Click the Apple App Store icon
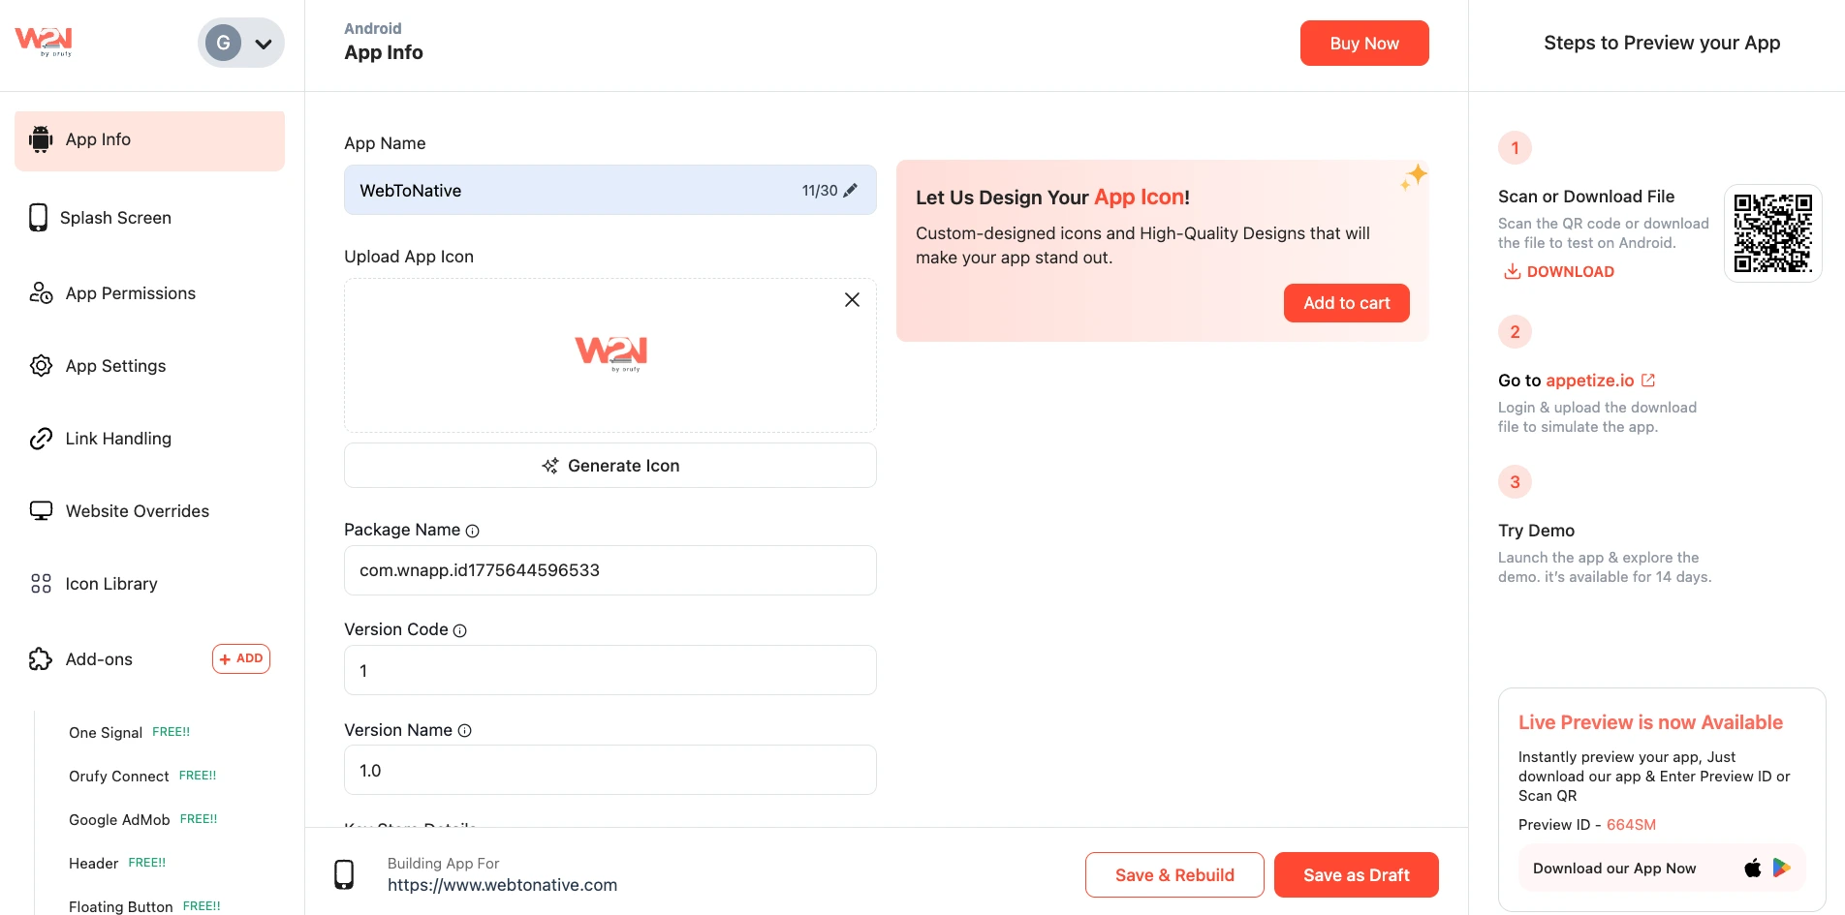1845x915 pixels. pos(1753,869)
